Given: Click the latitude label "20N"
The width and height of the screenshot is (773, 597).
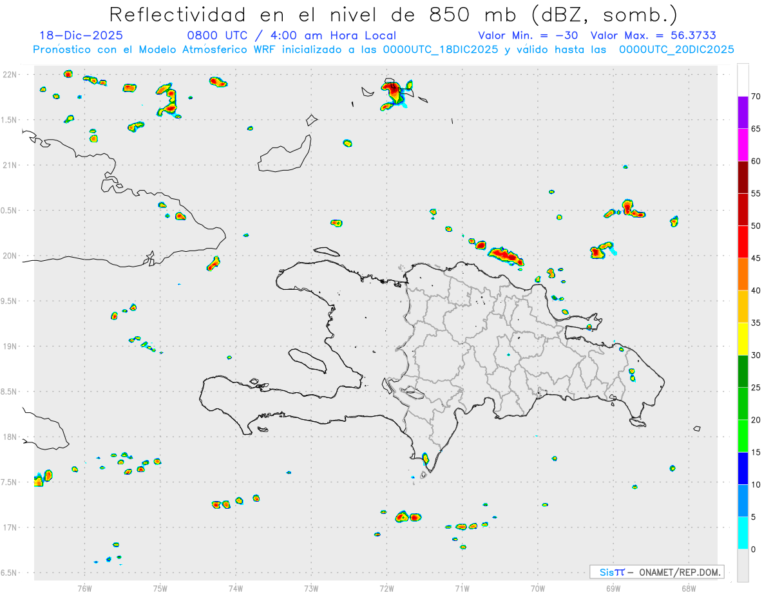Looking at the screenshot, I should (x=10, y=256).
